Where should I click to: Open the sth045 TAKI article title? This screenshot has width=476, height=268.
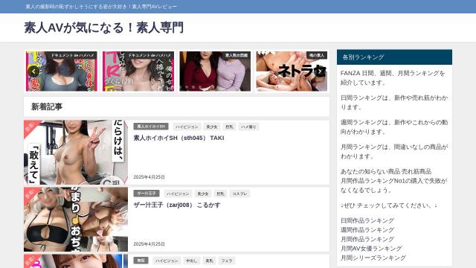click(178, 138)
